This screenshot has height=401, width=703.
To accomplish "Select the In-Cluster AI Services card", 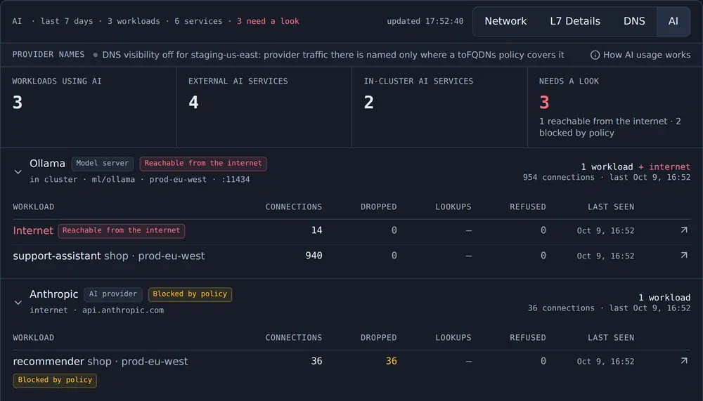I will tap(440, 107).
